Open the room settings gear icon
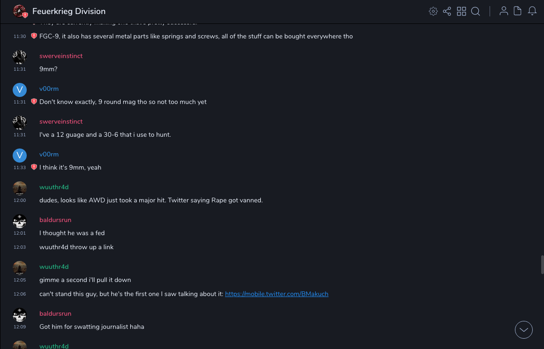The height and width of the screenshot is (349, 544). (433, 11)
